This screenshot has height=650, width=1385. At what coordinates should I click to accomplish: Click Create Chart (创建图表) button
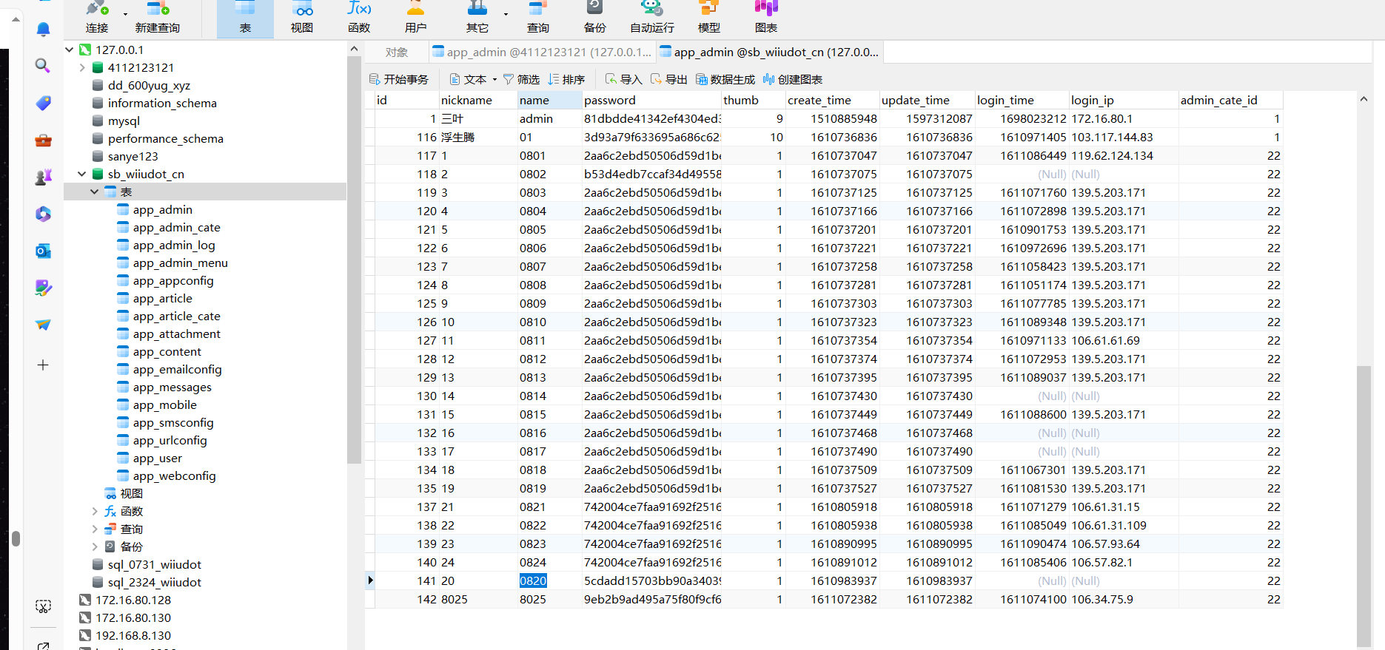(793, 79)
